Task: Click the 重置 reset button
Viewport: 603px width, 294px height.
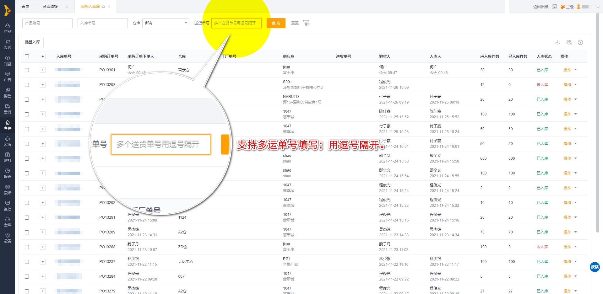Action: pyautogui.click(x=295, y=23)
